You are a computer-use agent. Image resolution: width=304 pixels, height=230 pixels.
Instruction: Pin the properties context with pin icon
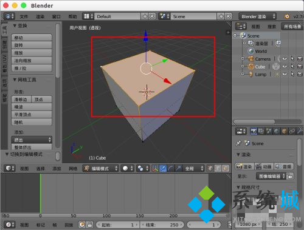click(x=238, y=143)
